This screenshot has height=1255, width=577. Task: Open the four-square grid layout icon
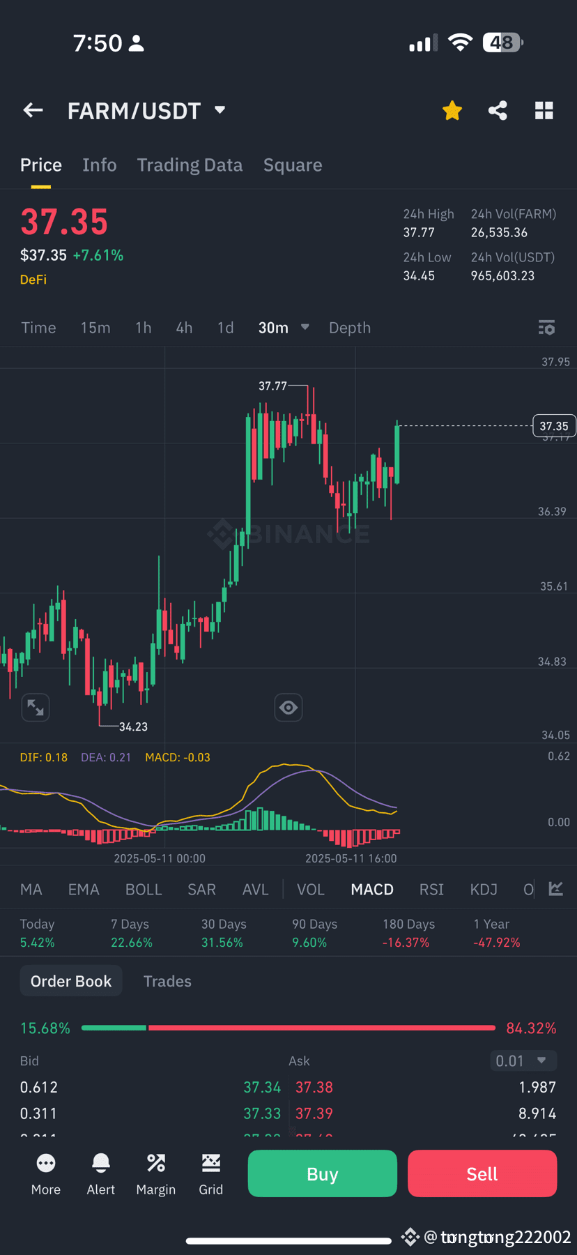tap(544, 110)
